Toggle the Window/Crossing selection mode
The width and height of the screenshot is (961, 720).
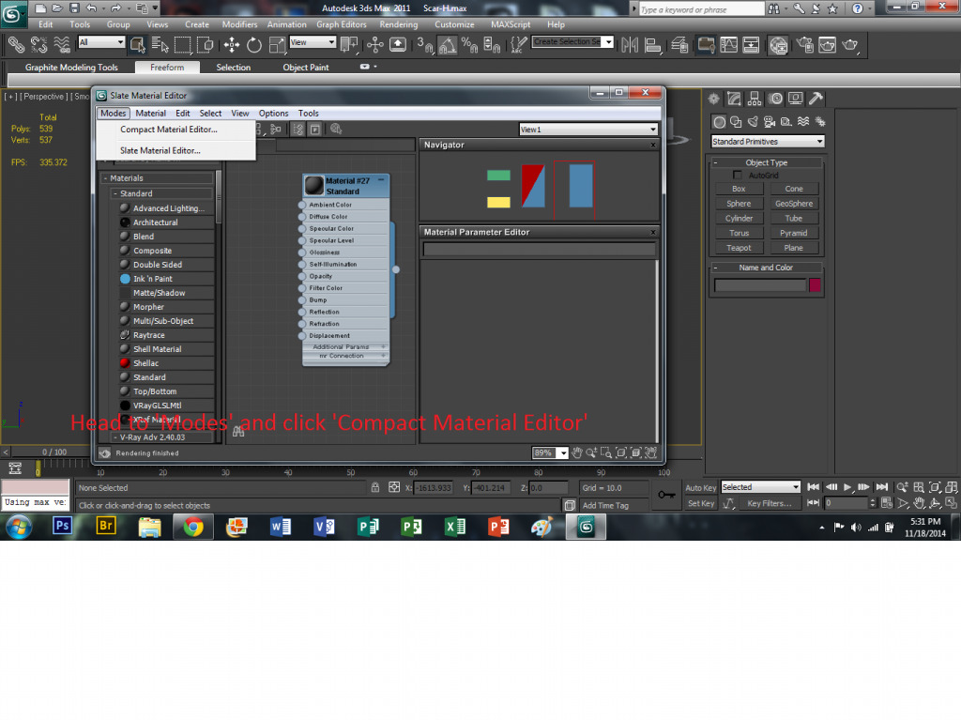pos(205,45)
